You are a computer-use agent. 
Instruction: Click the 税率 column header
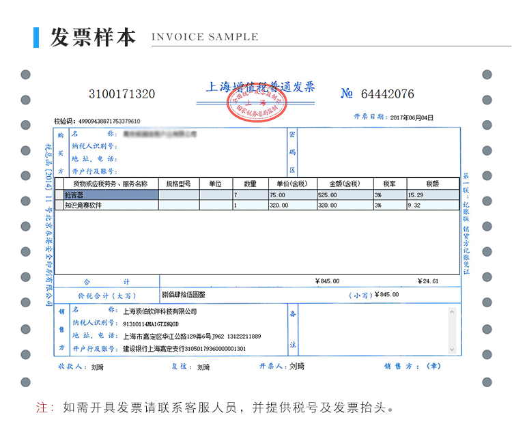[x=389, y=184]
